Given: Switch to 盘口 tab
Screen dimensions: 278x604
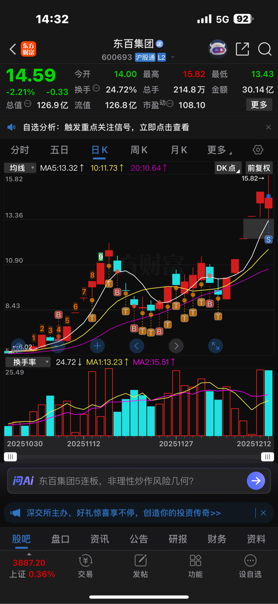Looking at the screenshot, I should 60,539.
